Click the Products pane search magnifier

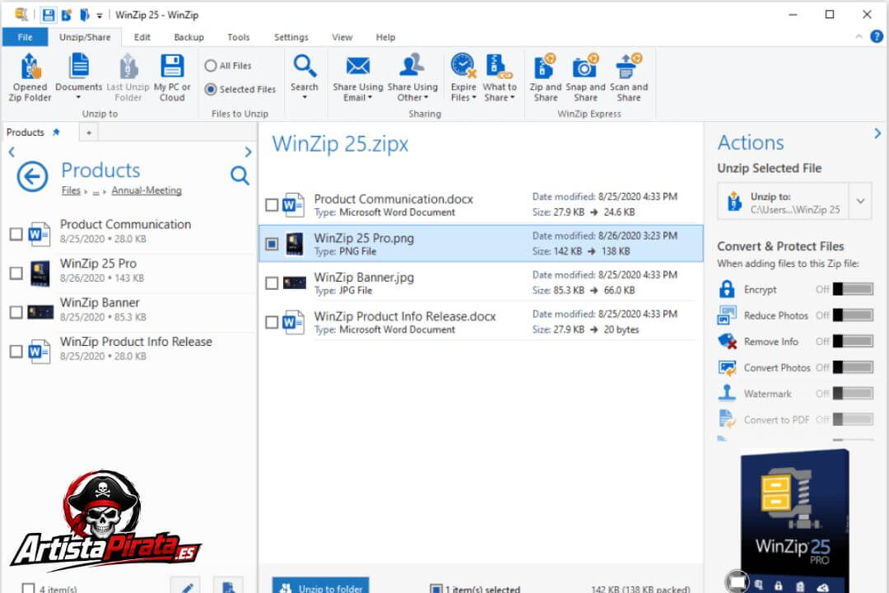[240, 175]
